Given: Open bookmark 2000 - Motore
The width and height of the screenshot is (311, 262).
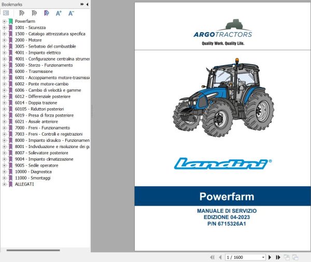Looking at the screenshot, I should pyautogui.click(x=29, y=40).
